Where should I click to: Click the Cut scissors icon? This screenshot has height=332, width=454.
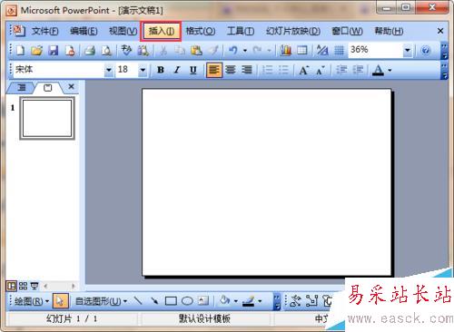[163, 51]
